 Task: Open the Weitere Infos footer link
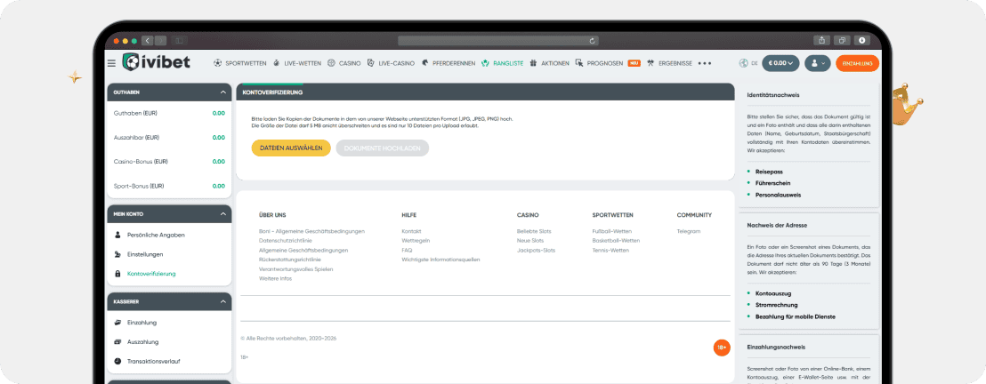[x=275, y=278]
